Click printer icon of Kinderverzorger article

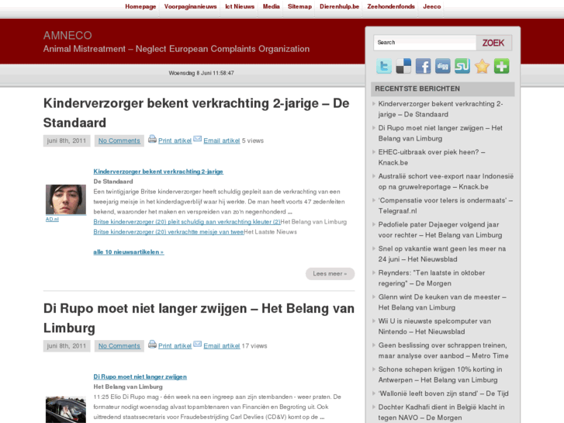click(152, 139)
